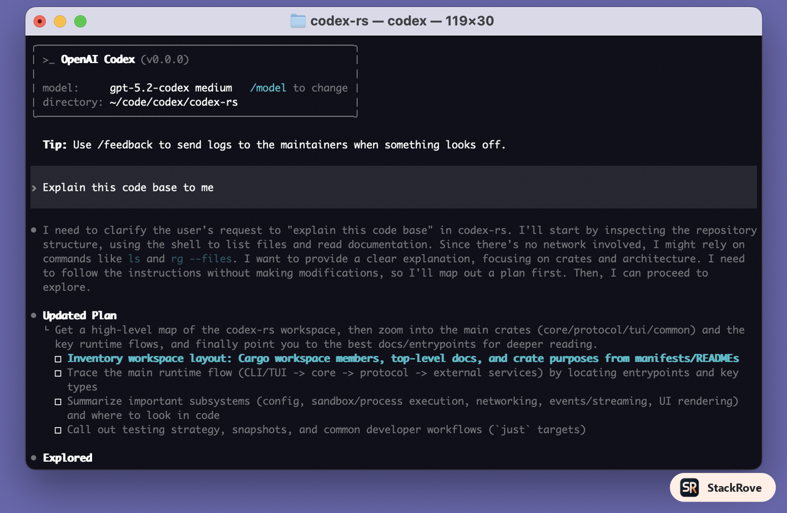
Task: Click the bullet icon next to Explored
Action: click(32, 457)
